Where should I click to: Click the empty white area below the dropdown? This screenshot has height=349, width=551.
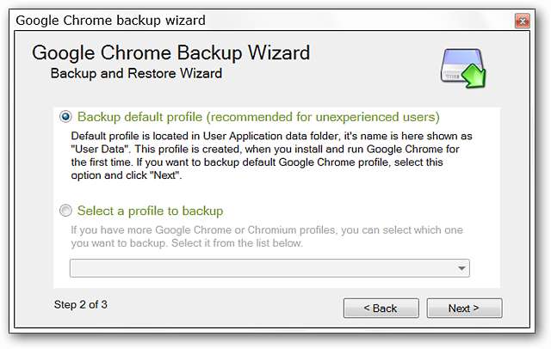(x=258, y=283)
